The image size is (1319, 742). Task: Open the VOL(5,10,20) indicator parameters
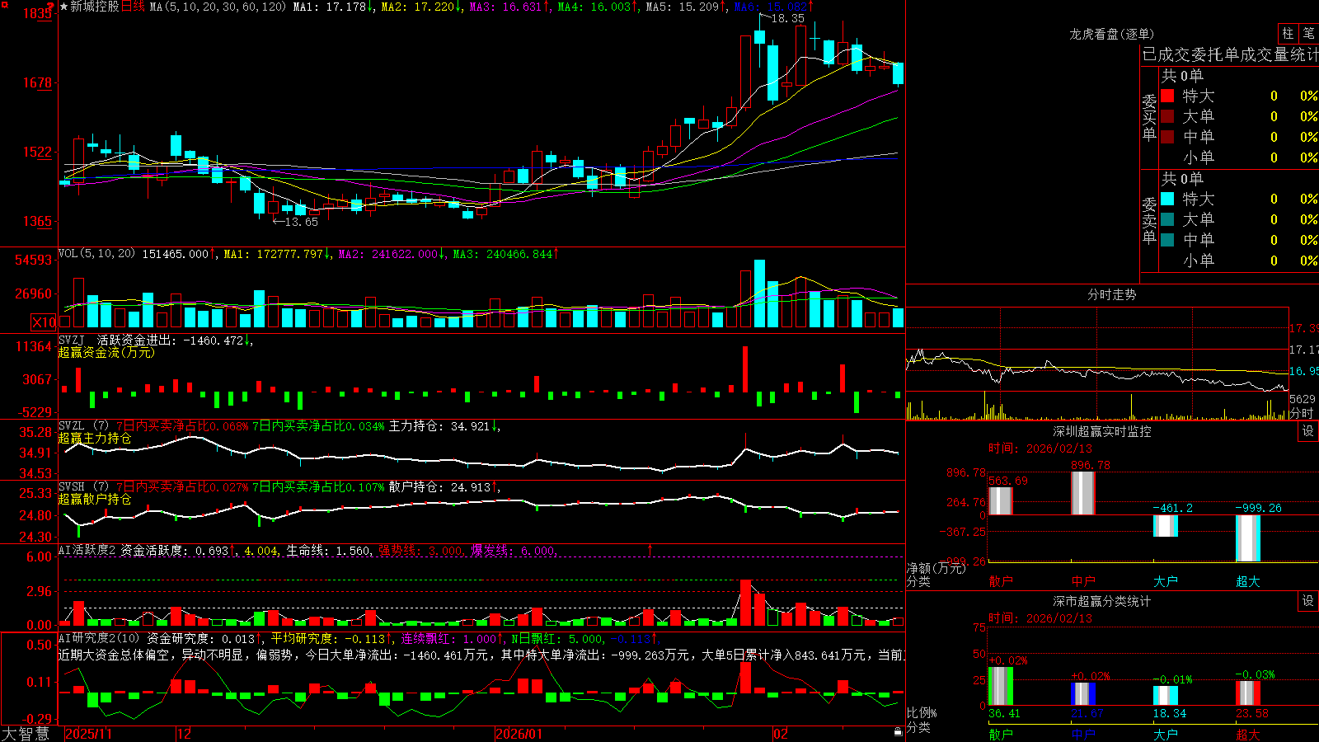coord(96,254)
